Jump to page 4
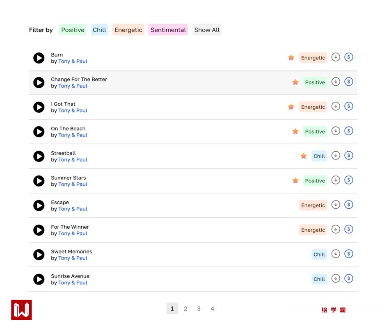This screenshot has height=328, width=389. (x=212, y=309)
